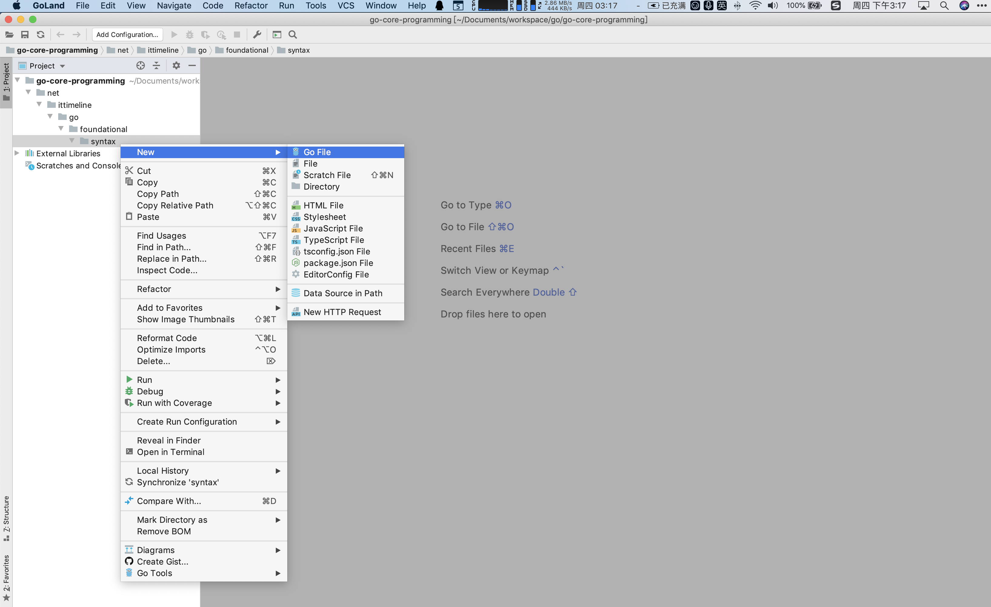Click the Search Everywhere magnifier icon

(293, 35)
